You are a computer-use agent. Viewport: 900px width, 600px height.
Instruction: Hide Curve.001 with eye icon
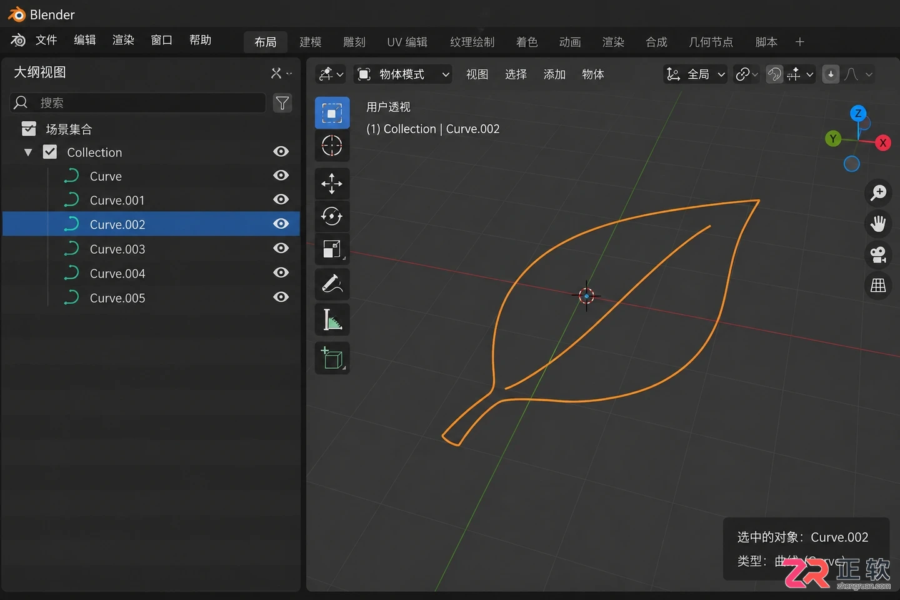coord(281,199)
